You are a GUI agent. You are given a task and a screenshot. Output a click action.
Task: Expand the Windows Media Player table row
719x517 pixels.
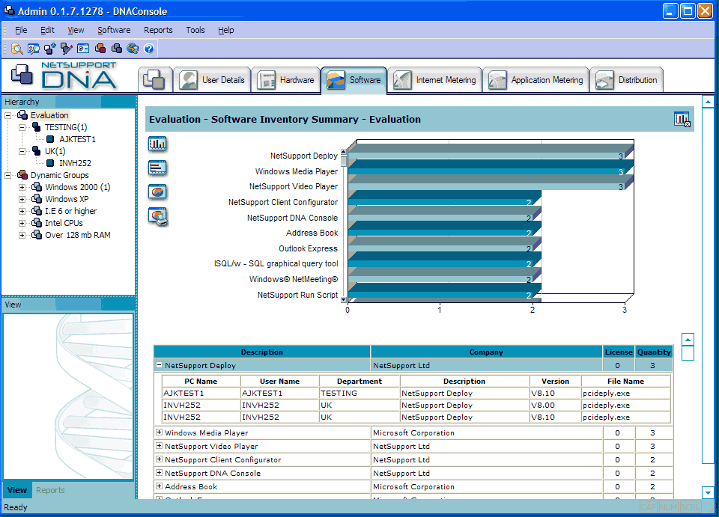tap(159, 432)
